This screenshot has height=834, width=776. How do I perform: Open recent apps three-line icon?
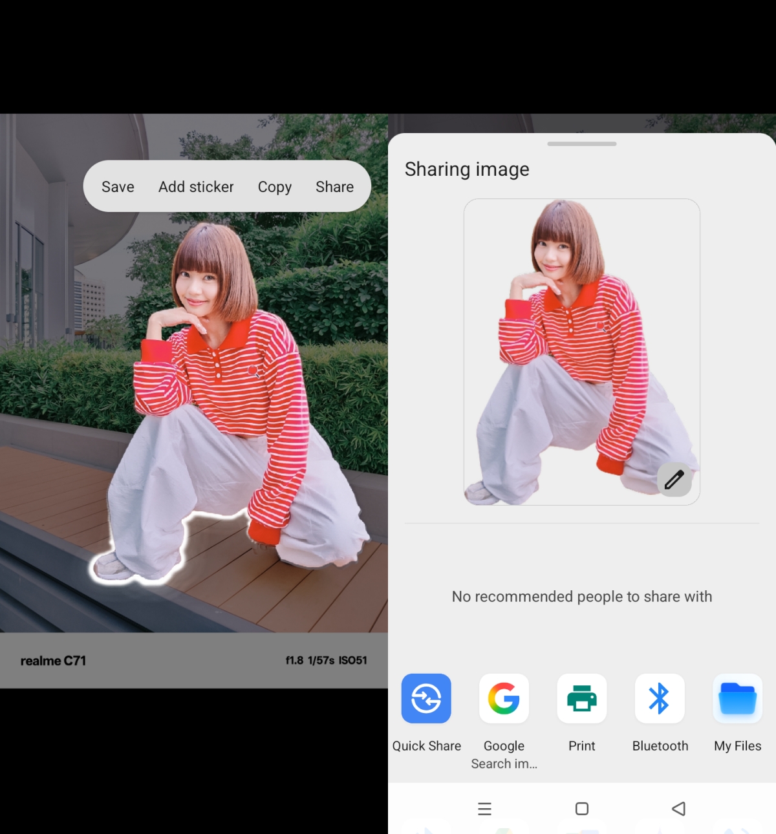coord(484,809)
